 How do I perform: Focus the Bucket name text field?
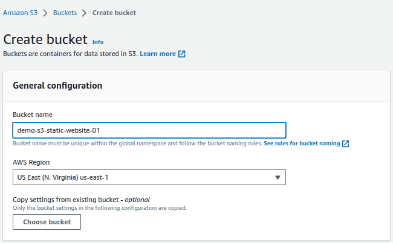click(149, 130)
